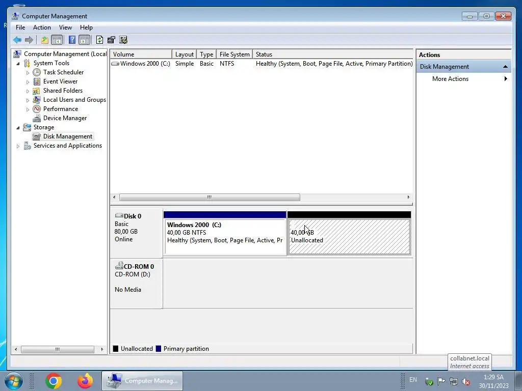Open the Action Center flag icon
This screenshot has width=522, height=391.
pos(441,381)
